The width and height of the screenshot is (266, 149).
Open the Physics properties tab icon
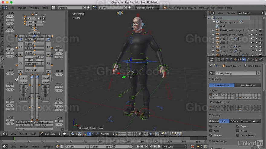pyautogui.click(x=260, y=60)
